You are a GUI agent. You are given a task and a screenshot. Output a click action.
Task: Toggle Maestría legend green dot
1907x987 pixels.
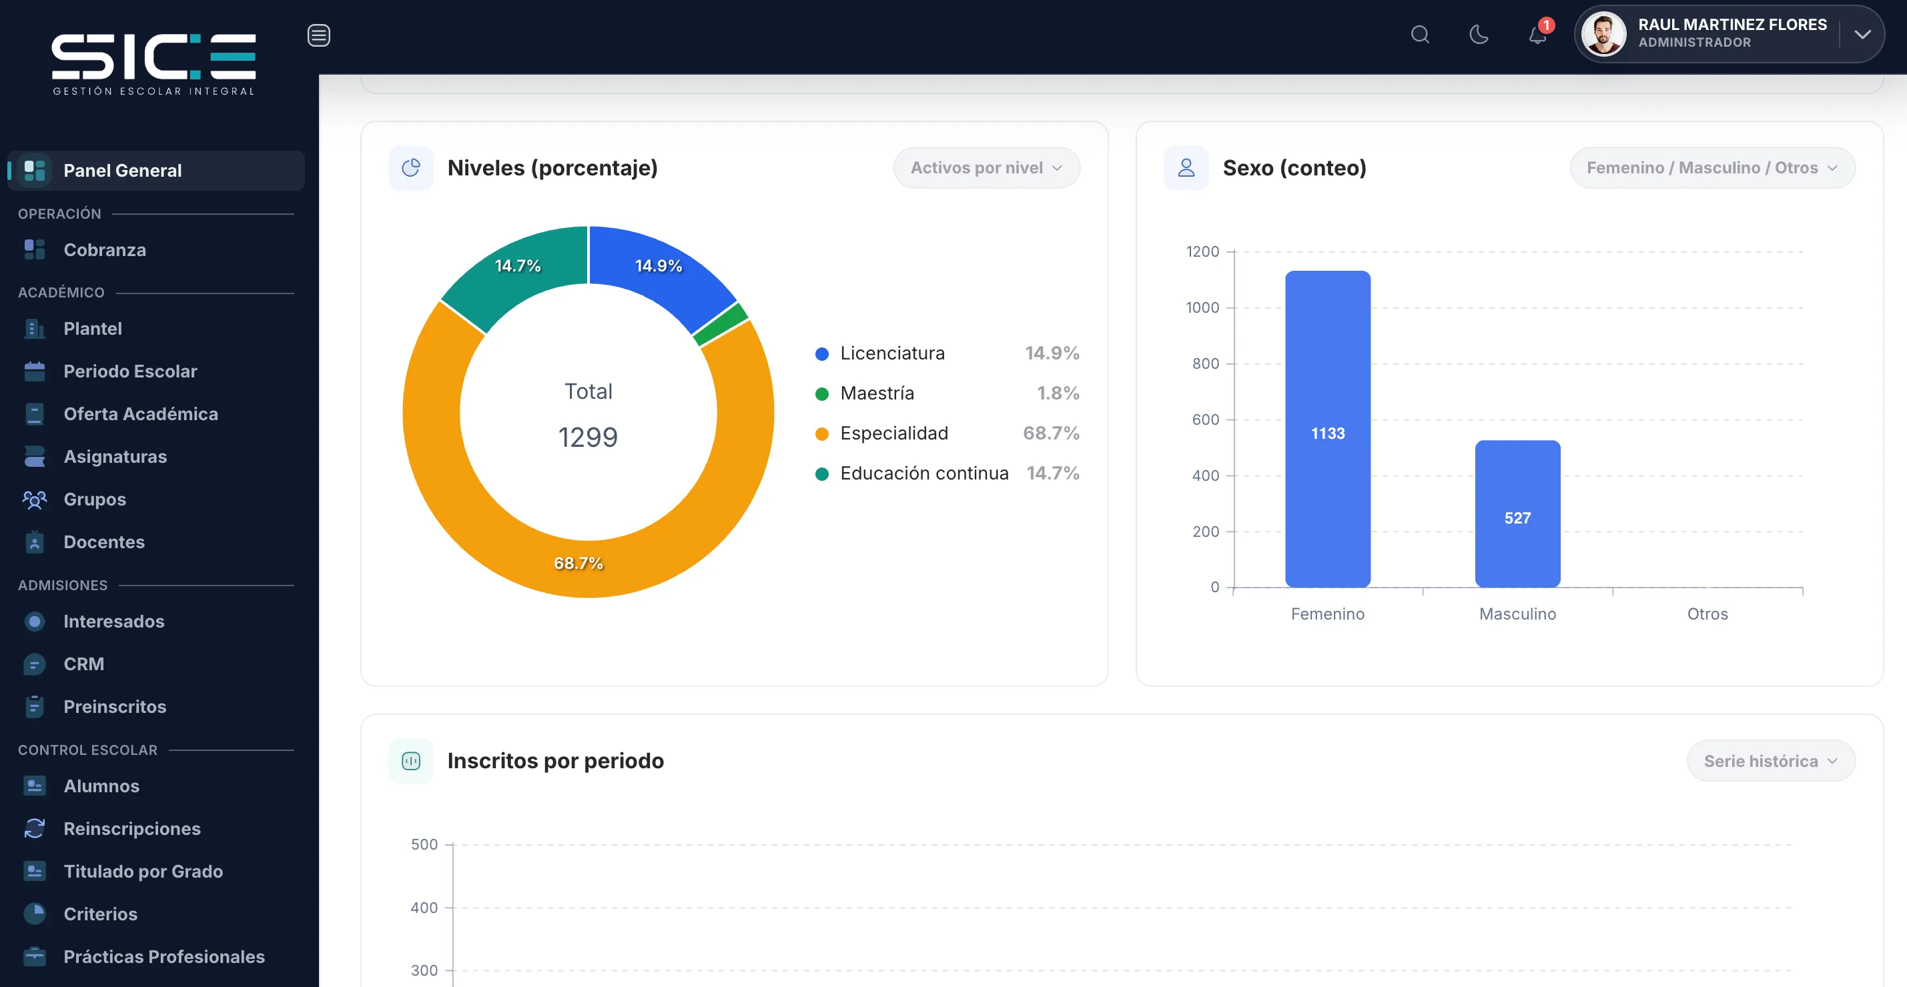(822, 393)
